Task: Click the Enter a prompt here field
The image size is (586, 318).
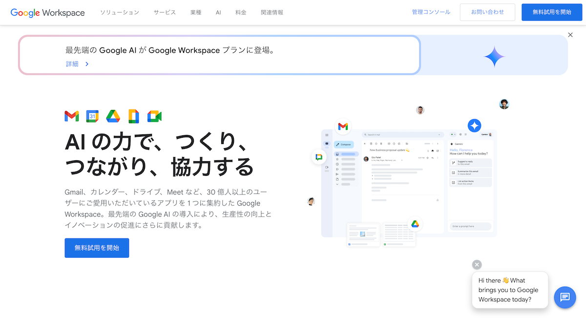Action: (470, 226)
